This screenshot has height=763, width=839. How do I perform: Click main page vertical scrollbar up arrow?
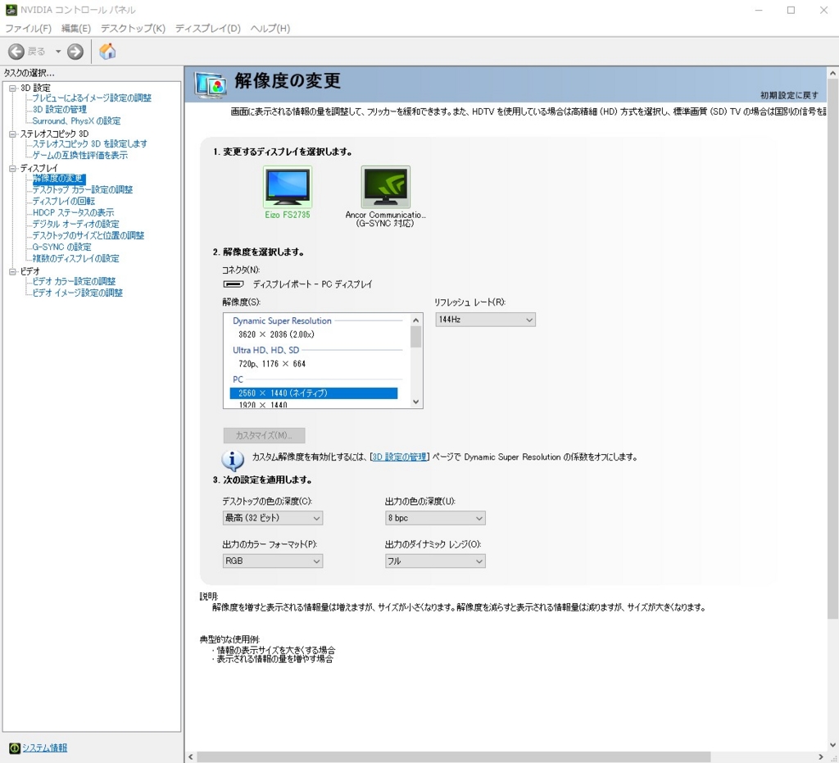(x=833, y=73)
